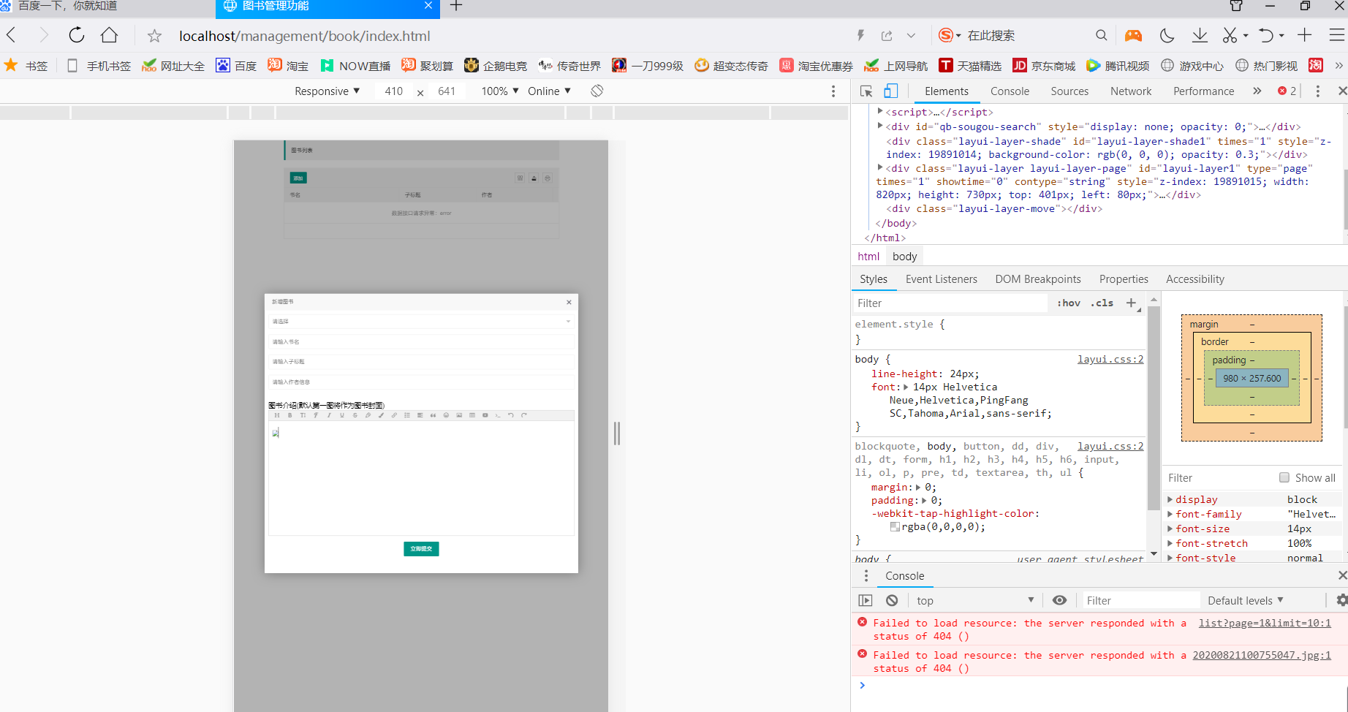The width and height of the screenshot is (1348, 712).
Task: Click the undo icon in the editor toolbar
Action: [x=511, y=415]
